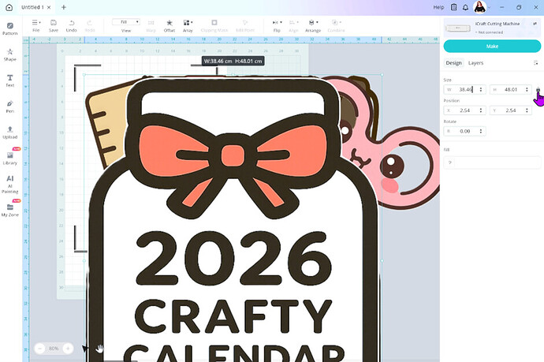Switch to the Layers tab
The width and height of the screenshot is (544, 362).
(475, 63)
